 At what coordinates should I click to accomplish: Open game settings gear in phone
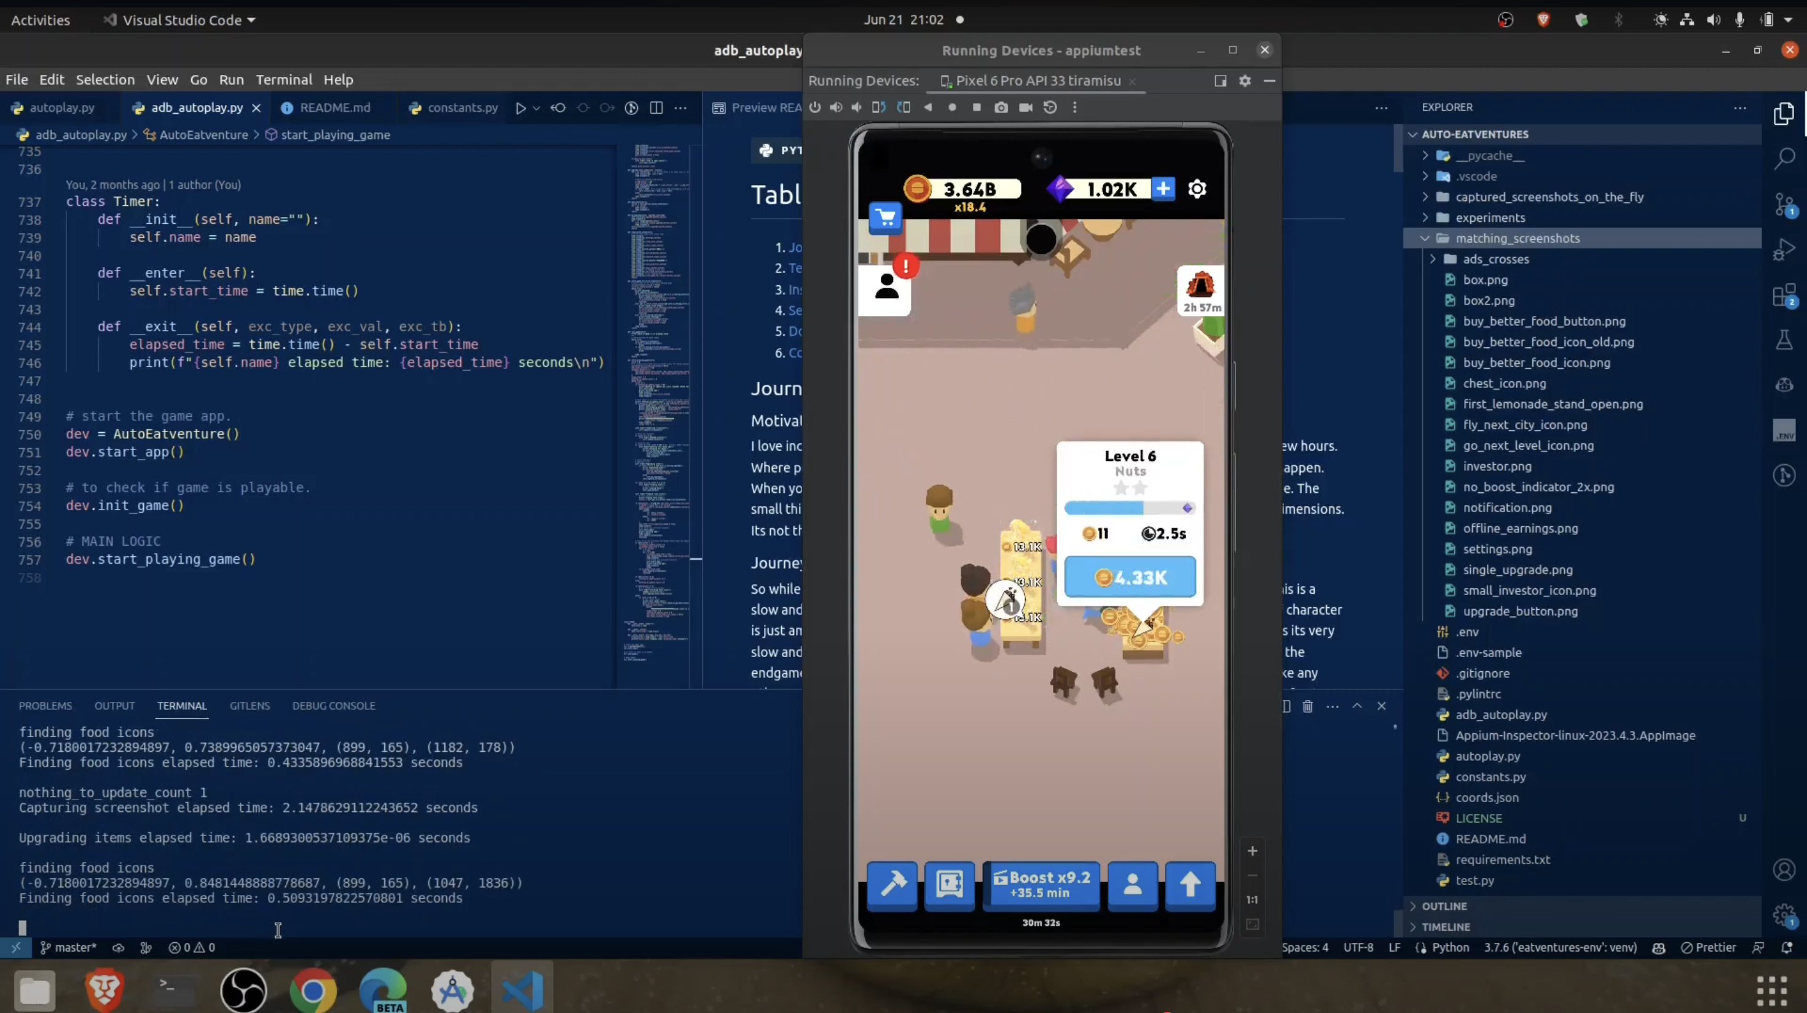coord(1197,189)
